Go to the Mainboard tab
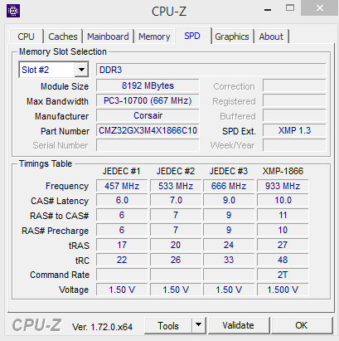This screenshot has width=339, height=341. tap(108, 37)
